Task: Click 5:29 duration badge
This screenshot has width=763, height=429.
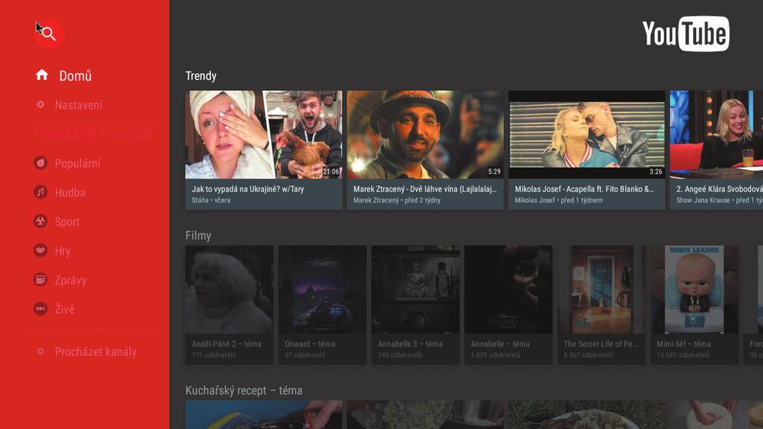Action: point(495,171)
